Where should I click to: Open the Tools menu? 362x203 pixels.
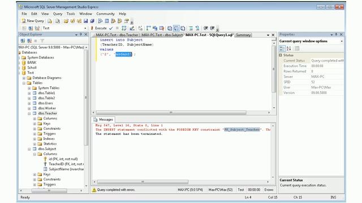pyautogui.click(x=71, y=14)
